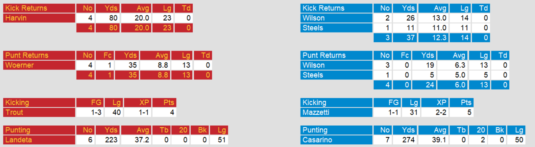535x147 pixels.
Task: Click Steels in the blue Punt Returns table
Action: (313, 75)
